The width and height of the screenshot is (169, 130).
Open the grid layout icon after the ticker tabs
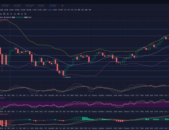[62, 6]
